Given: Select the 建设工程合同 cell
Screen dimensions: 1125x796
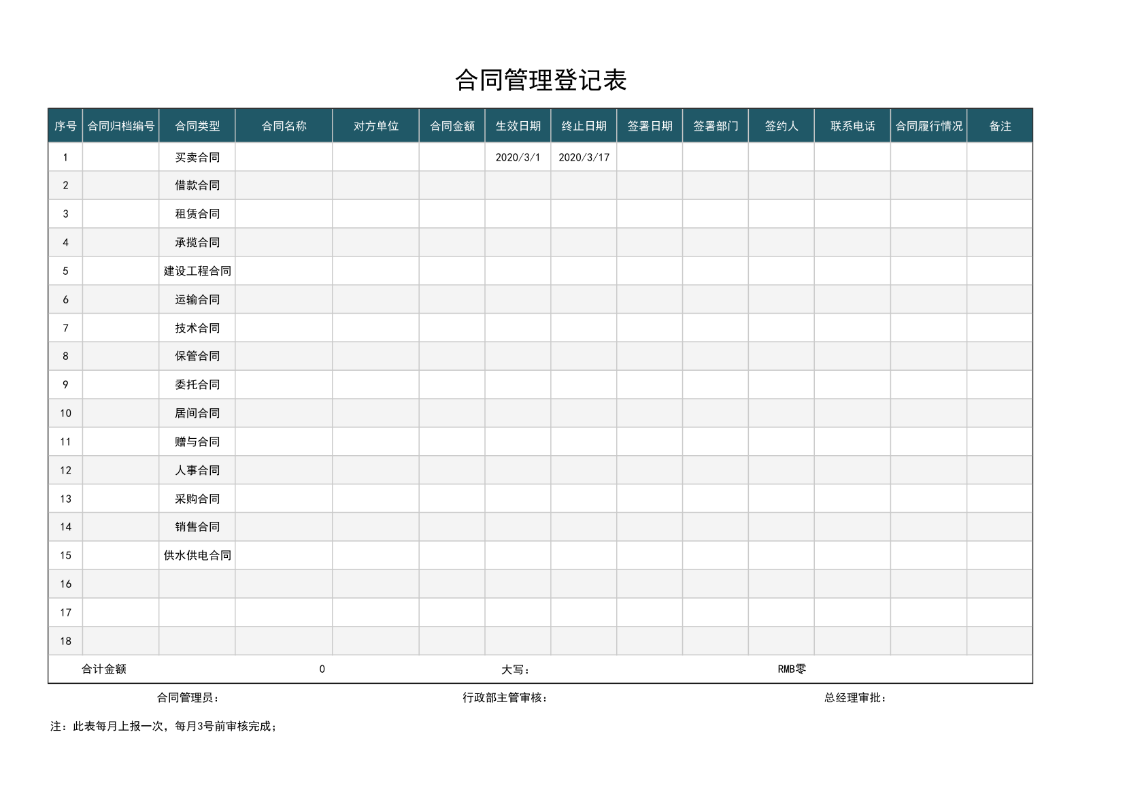Looking at the screenshot, I should [197, 271].
